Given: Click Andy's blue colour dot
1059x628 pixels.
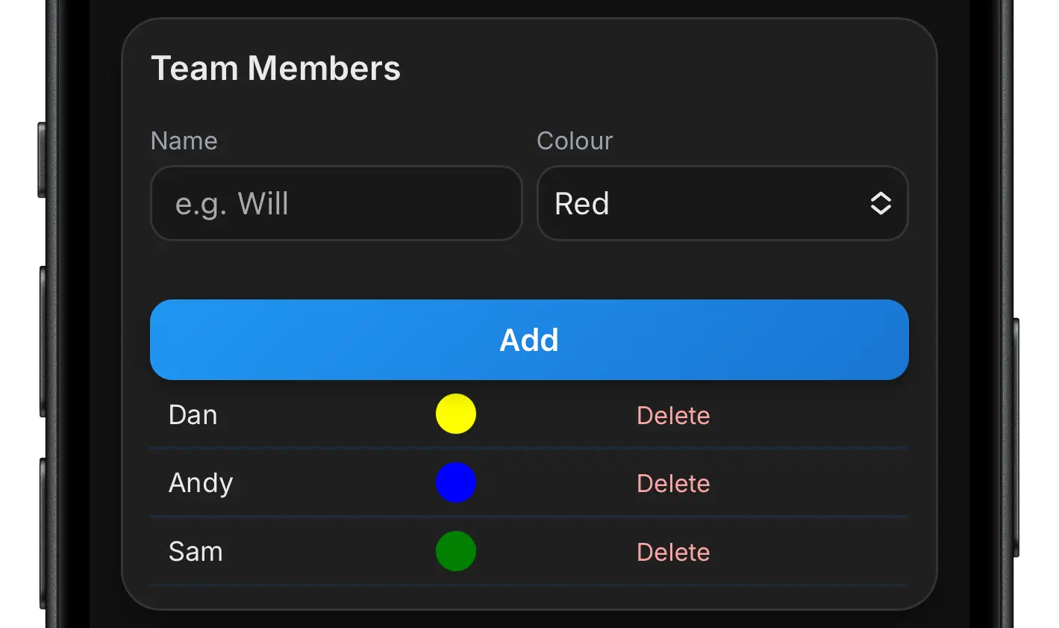Looking at the screenshot, I should pos(456,482).
